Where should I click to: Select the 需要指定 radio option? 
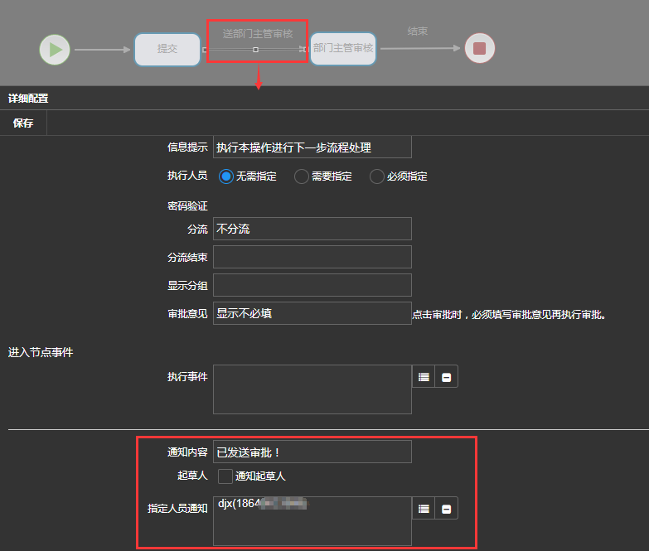(302, 176)
